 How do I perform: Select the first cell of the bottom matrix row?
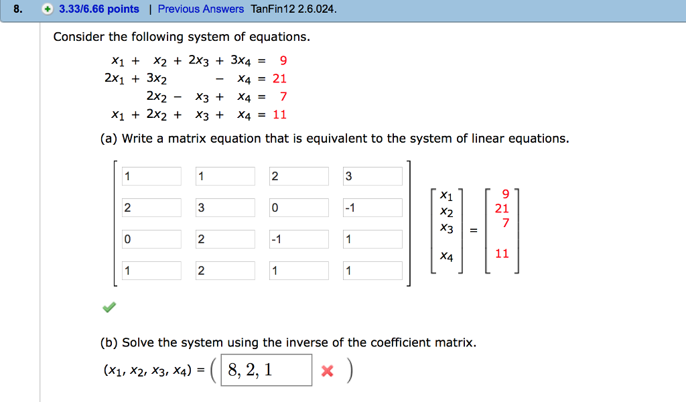(151, 270)
